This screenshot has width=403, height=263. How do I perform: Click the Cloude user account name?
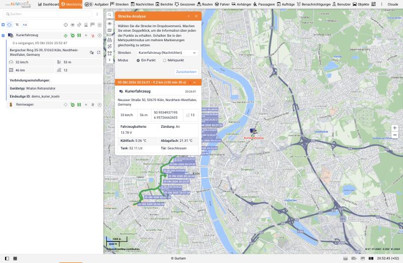(393, 5)
